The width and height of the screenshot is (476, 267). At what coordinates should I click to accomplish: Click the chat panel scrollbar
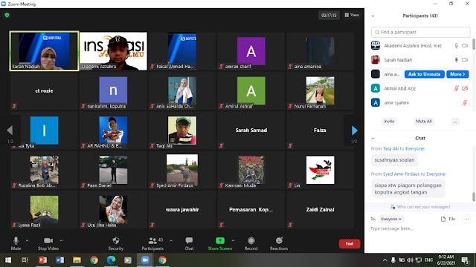tap(474, 196)
